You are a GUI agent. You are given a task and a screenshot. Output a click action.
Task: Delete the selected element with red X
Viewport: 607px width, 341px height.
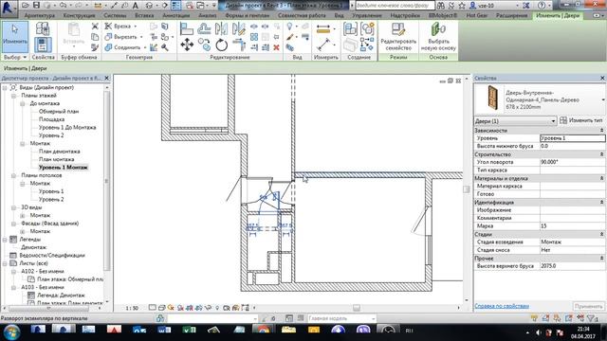point(276,47)
